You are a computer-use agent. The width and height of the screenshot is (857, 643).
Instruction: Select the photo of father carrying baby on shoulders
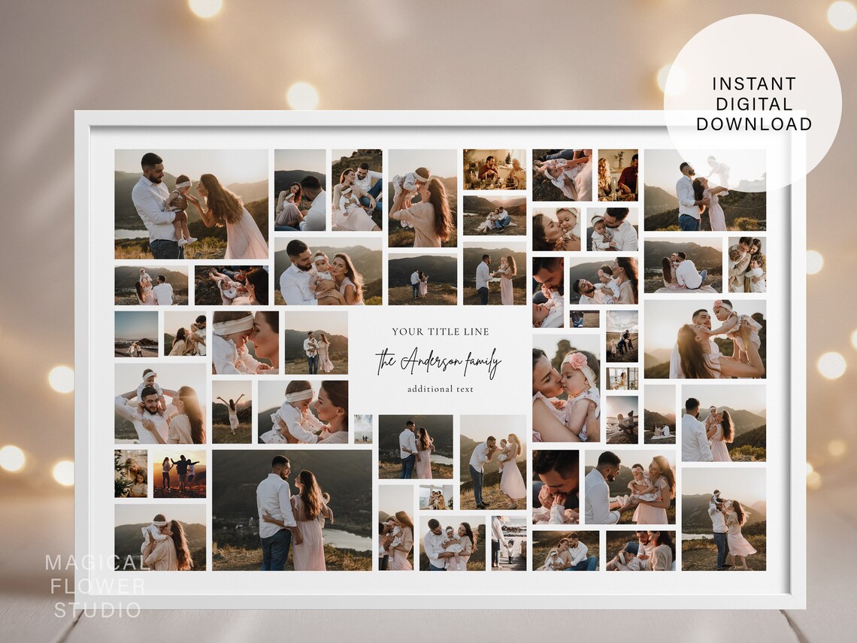(x=160, y=404)
